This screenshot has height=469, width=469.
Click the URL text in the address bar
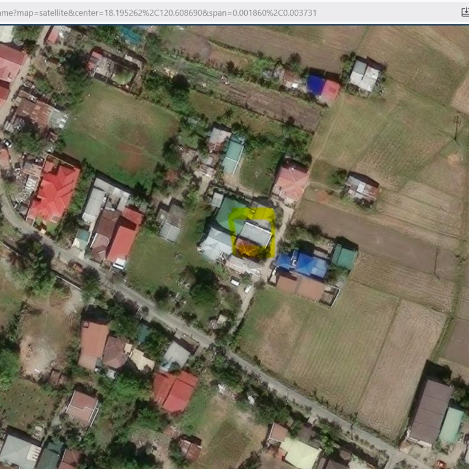[x=158, y=13]
